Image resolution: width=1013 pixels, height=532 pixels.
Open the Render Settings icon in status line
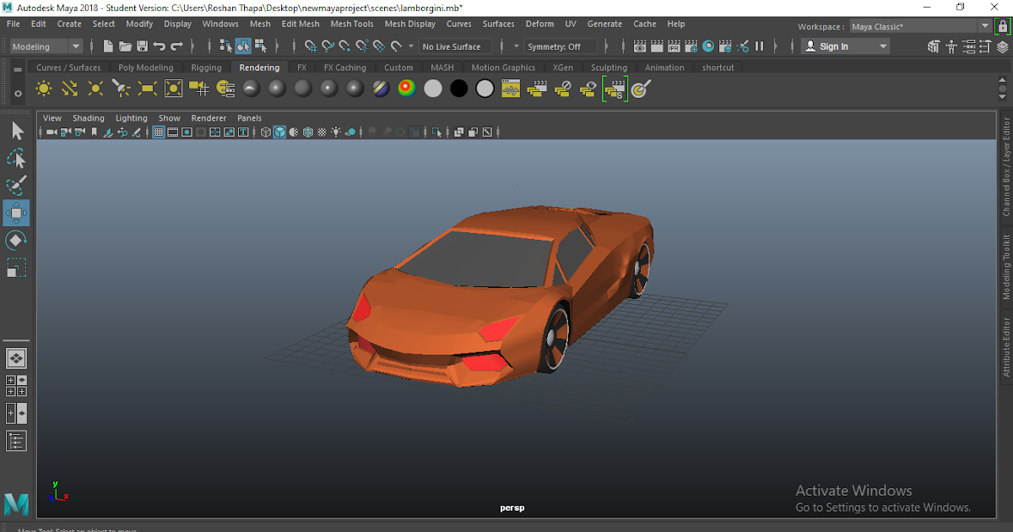(x=691, y=46)
